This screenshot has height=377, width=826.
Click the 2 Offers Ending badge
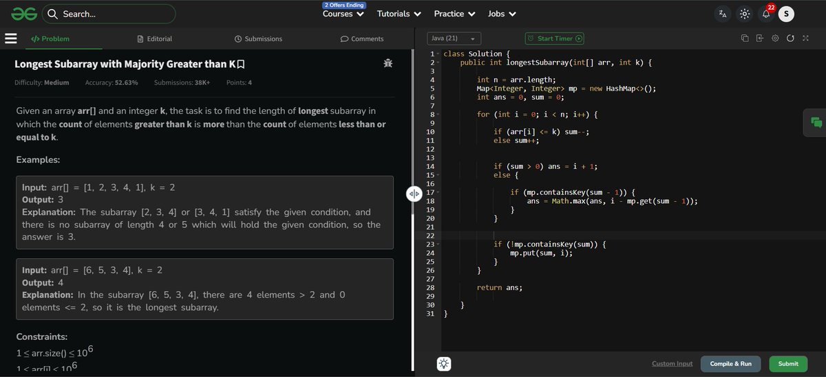[343, 5]
